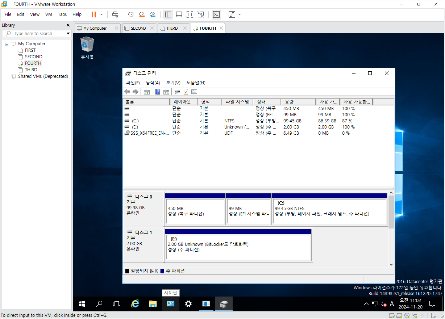Sort by the 용량 column header

(x=298, y=102)
